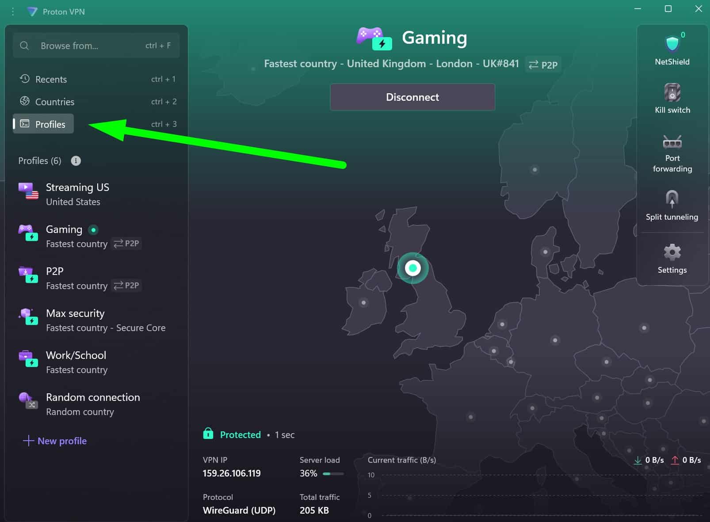Click the Streaming US profile icon
The image size is (710, 522).
click(x=28, y=191)
